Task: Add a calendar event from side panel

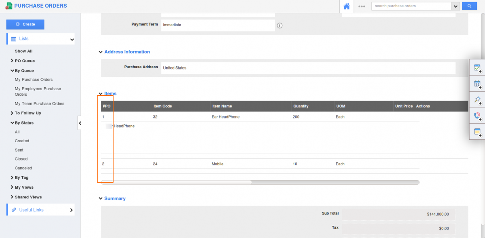Action: (x=477, y=84)
